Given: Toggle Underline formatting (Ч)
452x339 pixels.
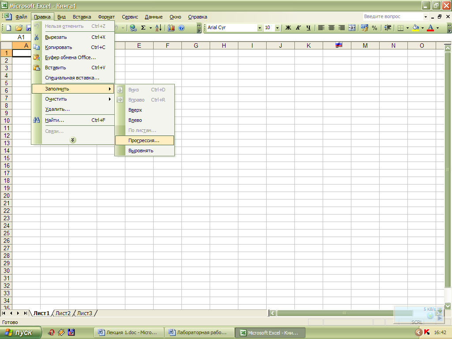Looking at the screenshot, I should [309, 28].
